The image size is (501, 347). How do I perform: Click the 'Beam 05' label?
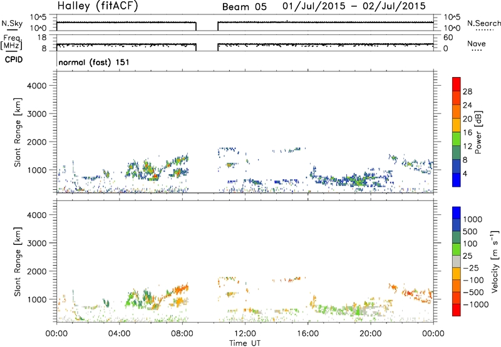point(244,7)
